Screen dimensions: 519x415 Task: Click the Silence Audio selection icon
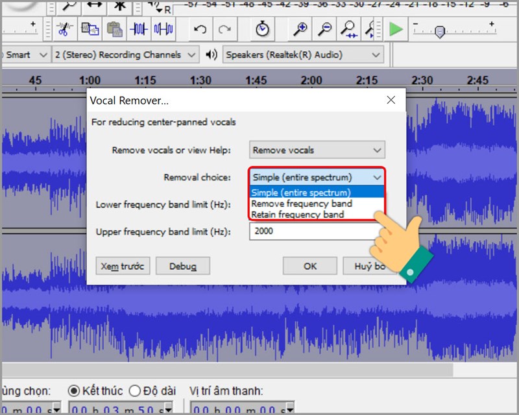click(162, 30)
